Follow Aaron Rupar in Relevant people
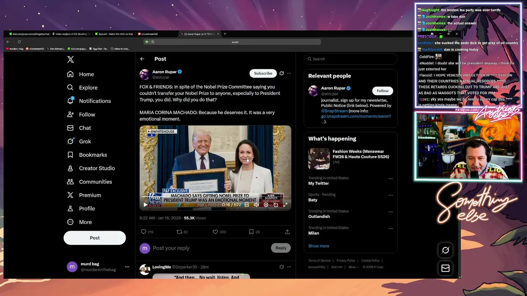Viewport: 527px width, 296px height. coord(382,91)
